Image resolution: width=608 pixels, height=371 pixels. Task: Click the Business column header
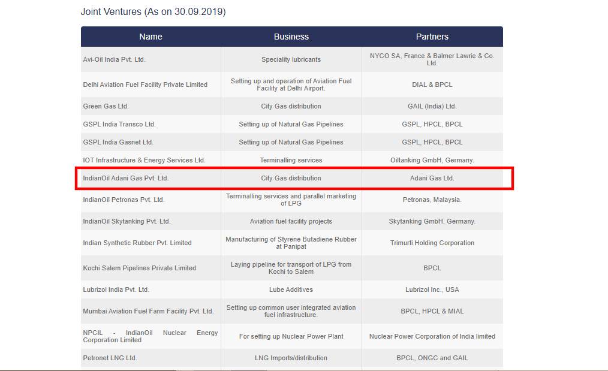291,37
